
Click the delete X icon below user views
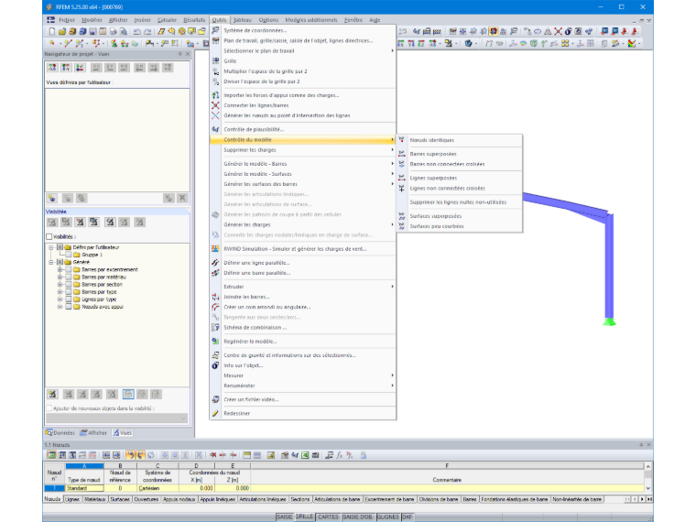pos(182,198)
